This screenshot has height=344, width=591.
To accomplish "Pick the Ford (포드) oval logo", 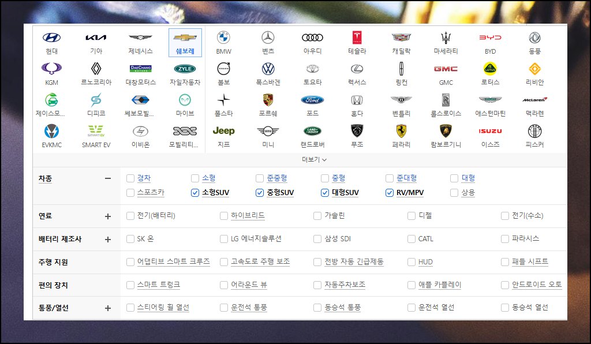I will pos(312,100).
